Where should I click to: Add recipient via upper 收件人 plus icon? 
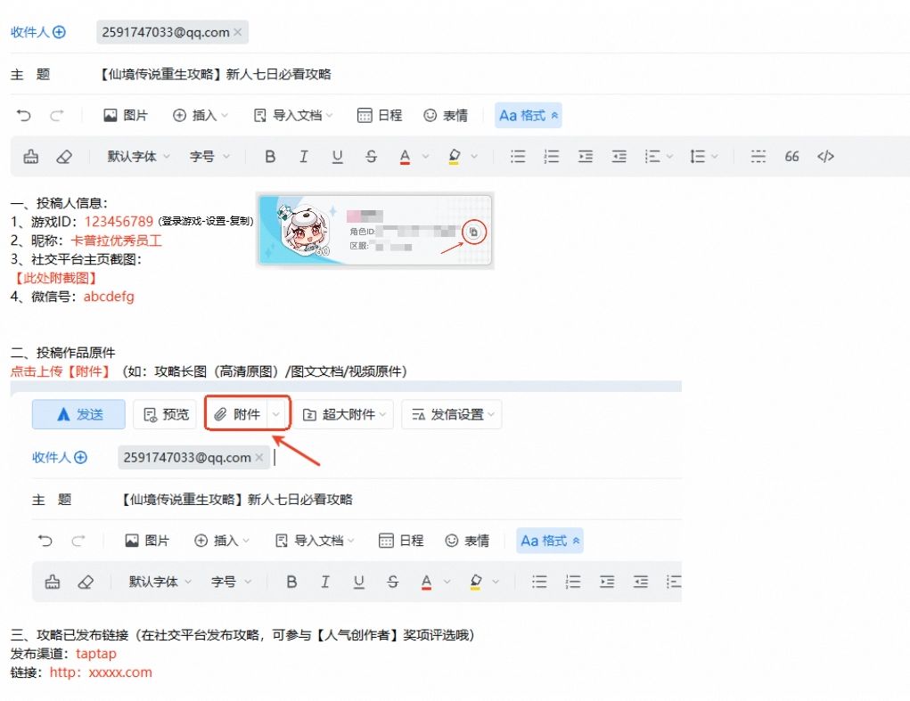59,32
